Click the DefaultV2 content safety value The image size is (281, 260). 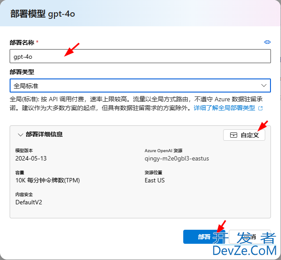pos(28,202)
